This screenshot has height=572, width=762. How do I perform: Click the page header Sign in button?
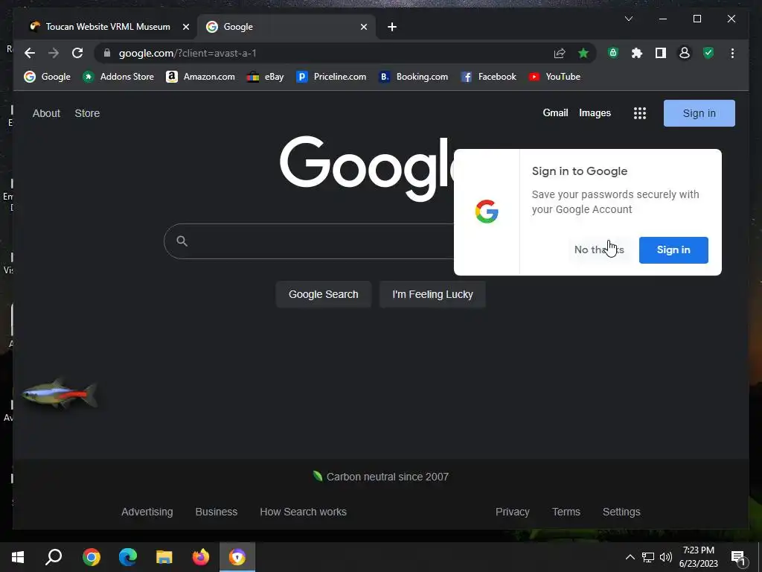point(699,113)
